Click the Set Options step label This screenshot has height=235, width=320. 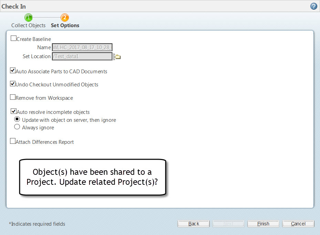65,25
